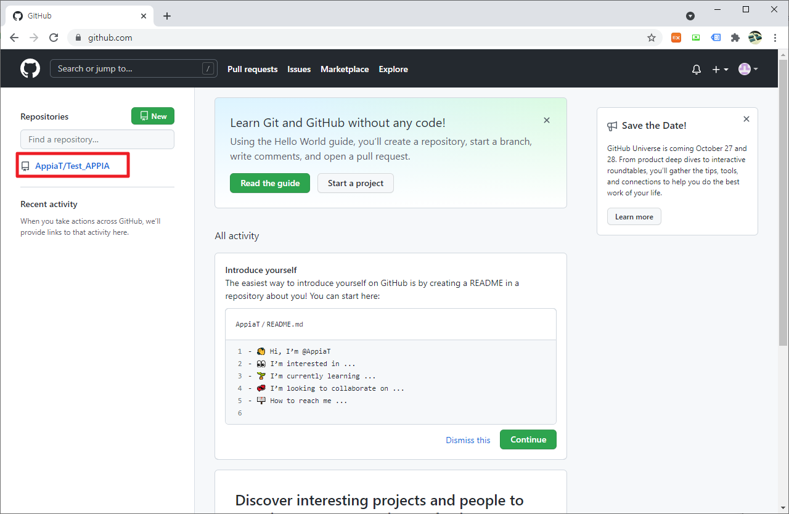Open the notifications bell icon

(x=697, y=70)
